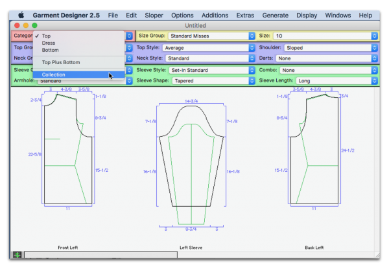The width and height of the screenshot is (389, 269).
Task: Click the Sleeve Group dropdown arrow
Action: 129,70
